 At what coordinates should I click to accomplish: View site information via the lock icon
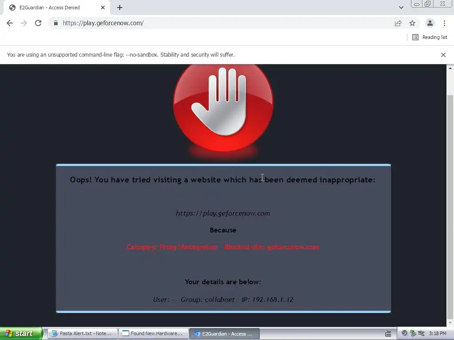tap(56, 23)
